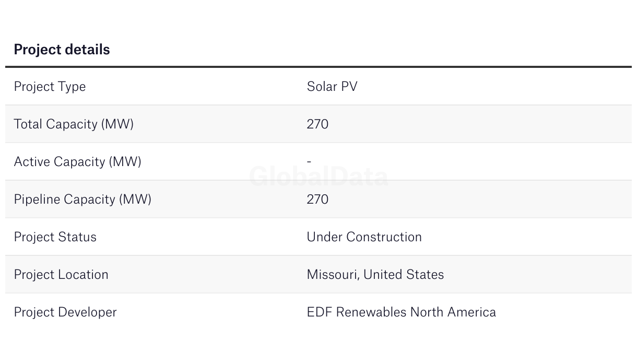Click the dark divider line under the heading
Image resolution: width=637 pixels, height=352 pixels.
click(x=318, y=67)
